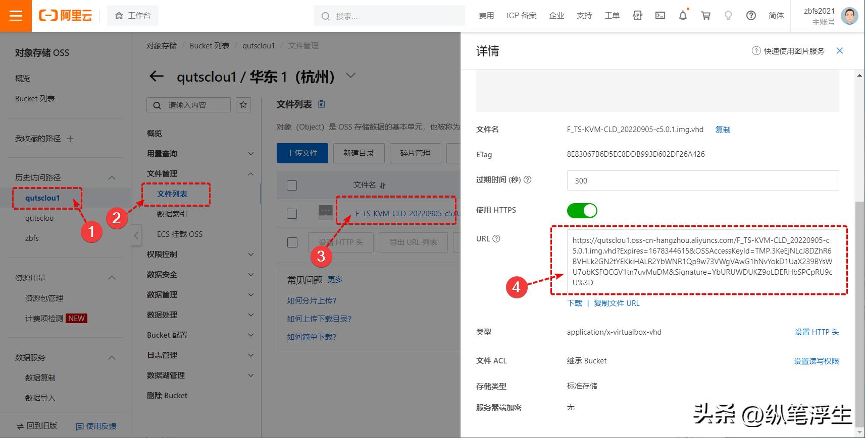Click the top search box

[389, 16]
